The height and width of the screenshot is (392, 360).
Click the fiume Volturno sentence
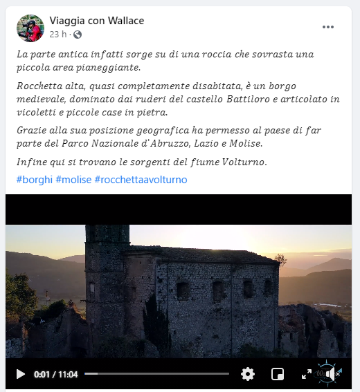pyautogui.click(x=142, y=162)
